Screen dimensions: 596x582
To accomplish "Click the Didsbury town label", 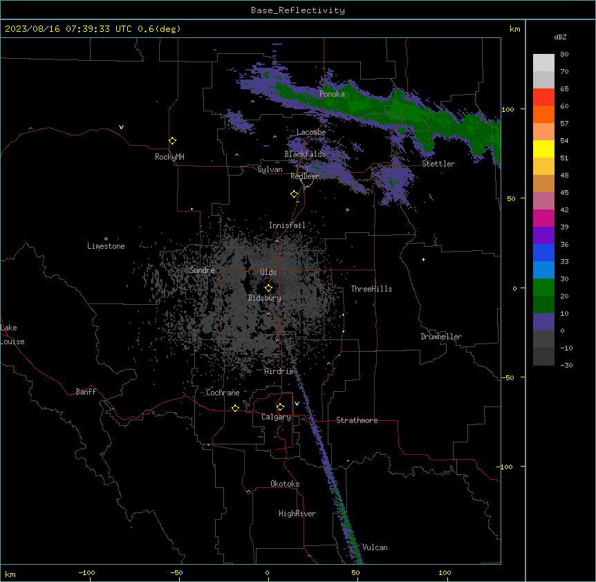I will (265, 298).
